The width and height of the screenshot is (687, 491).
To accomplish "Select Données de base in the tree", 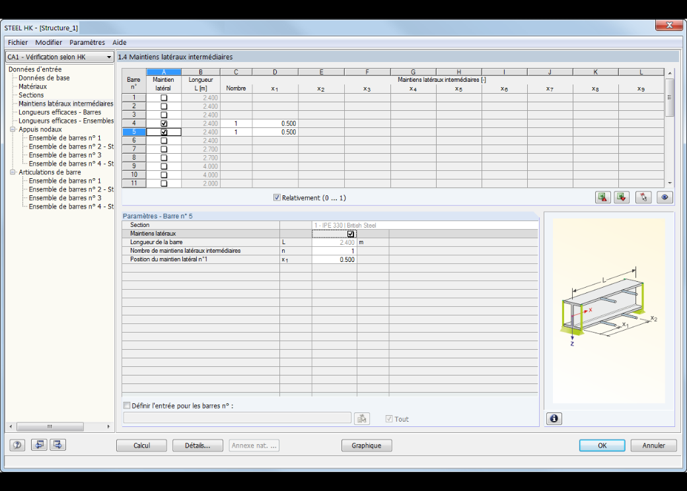I will coord(44,78).
